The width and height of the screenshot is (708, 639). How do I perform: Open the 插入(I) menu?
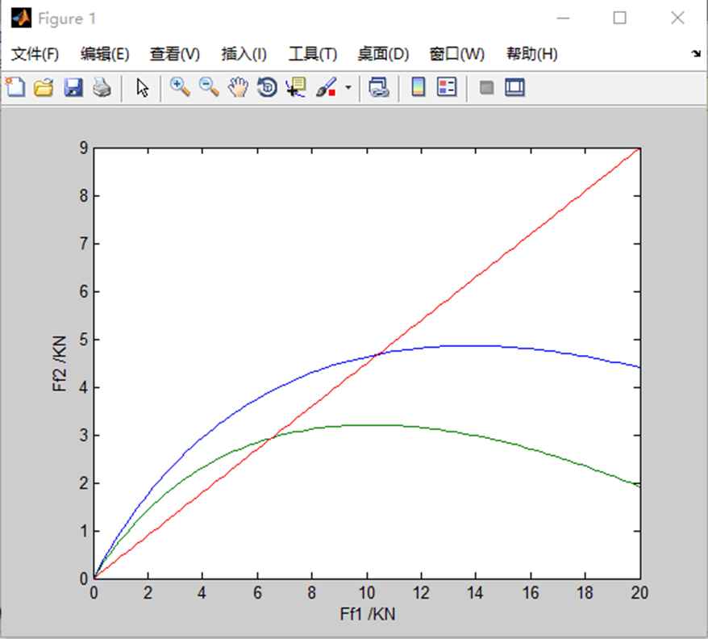244,54
